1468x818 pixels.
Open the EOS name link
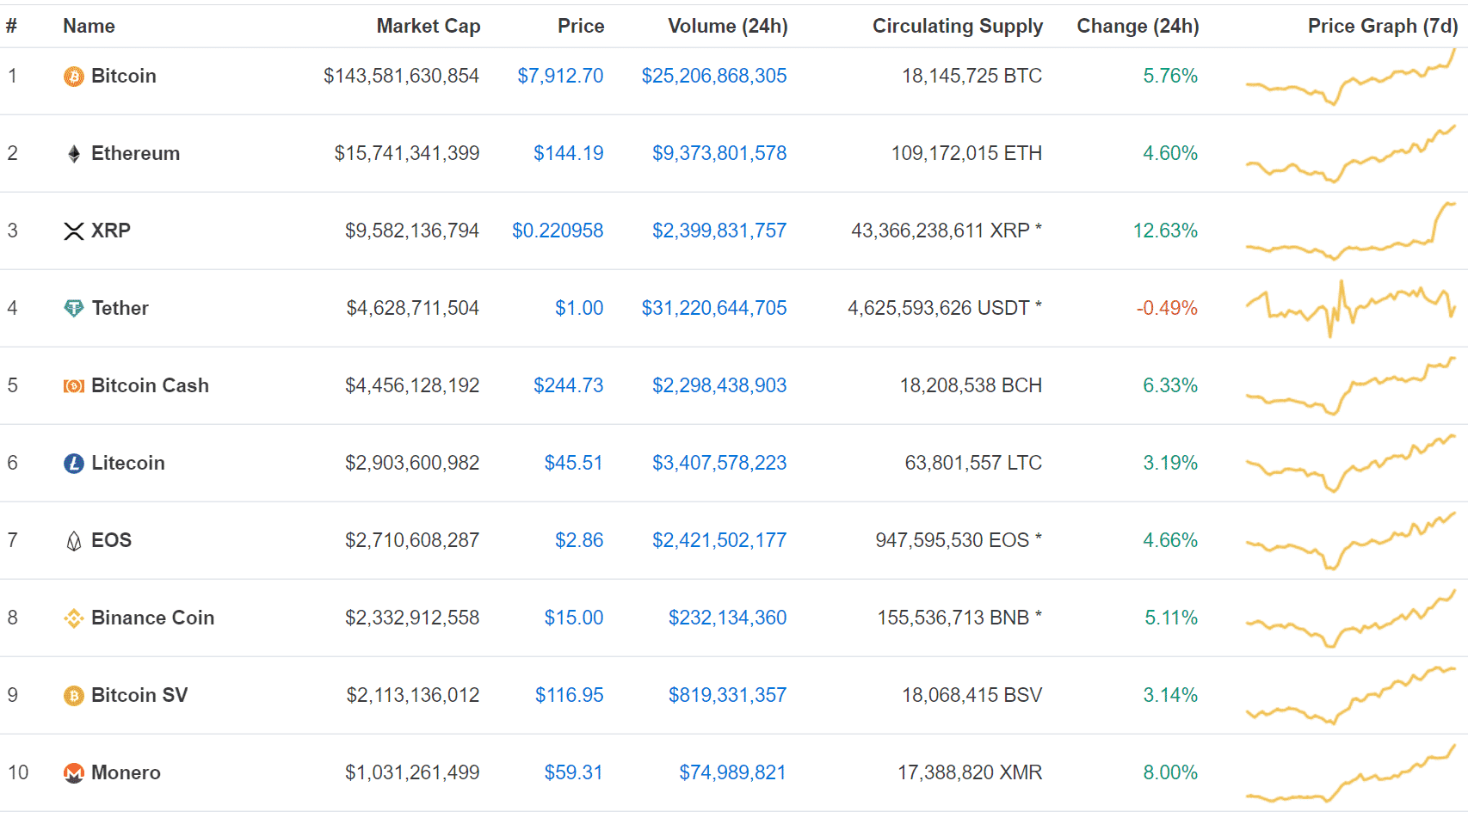click(112, 540)
